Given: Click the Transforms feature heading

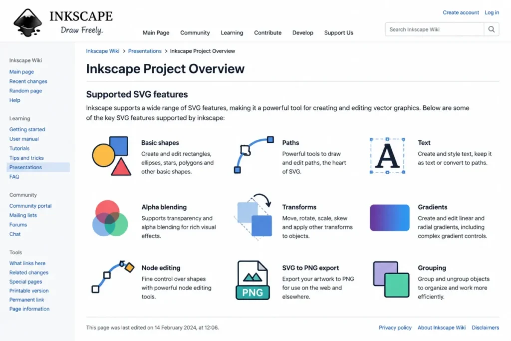Looking at the screenshot, I should click(x=299, y=207).
